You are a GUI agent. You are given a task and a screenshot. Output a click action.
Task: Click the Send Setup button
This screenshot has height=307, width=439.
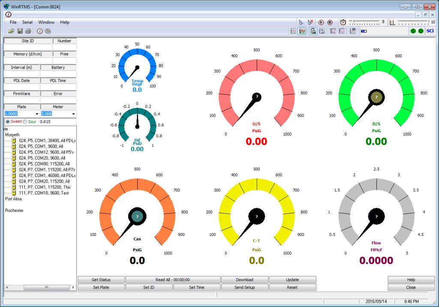(x=245, y=287)
